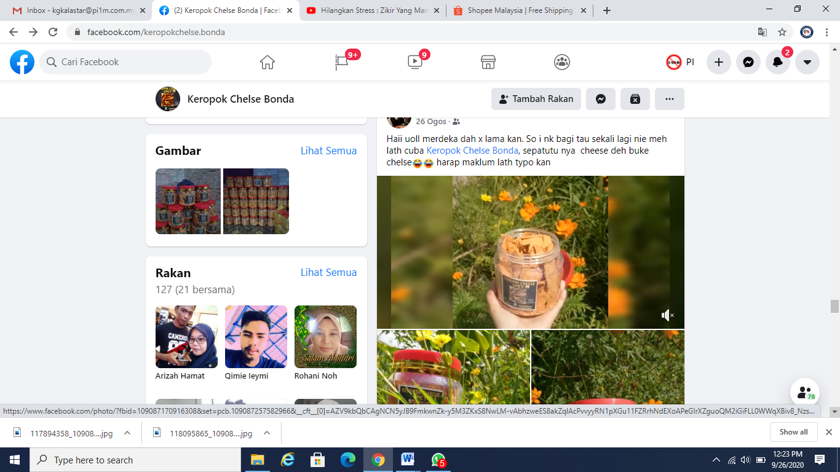Open the notifications bell
Viewport: 840px width, 472px height.
point(778,62)
